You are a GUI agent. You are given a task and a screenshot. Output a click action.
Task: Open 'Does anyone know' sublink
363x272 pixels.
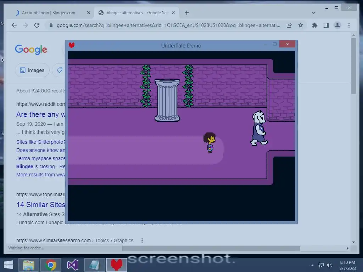(x=41, y=150)
